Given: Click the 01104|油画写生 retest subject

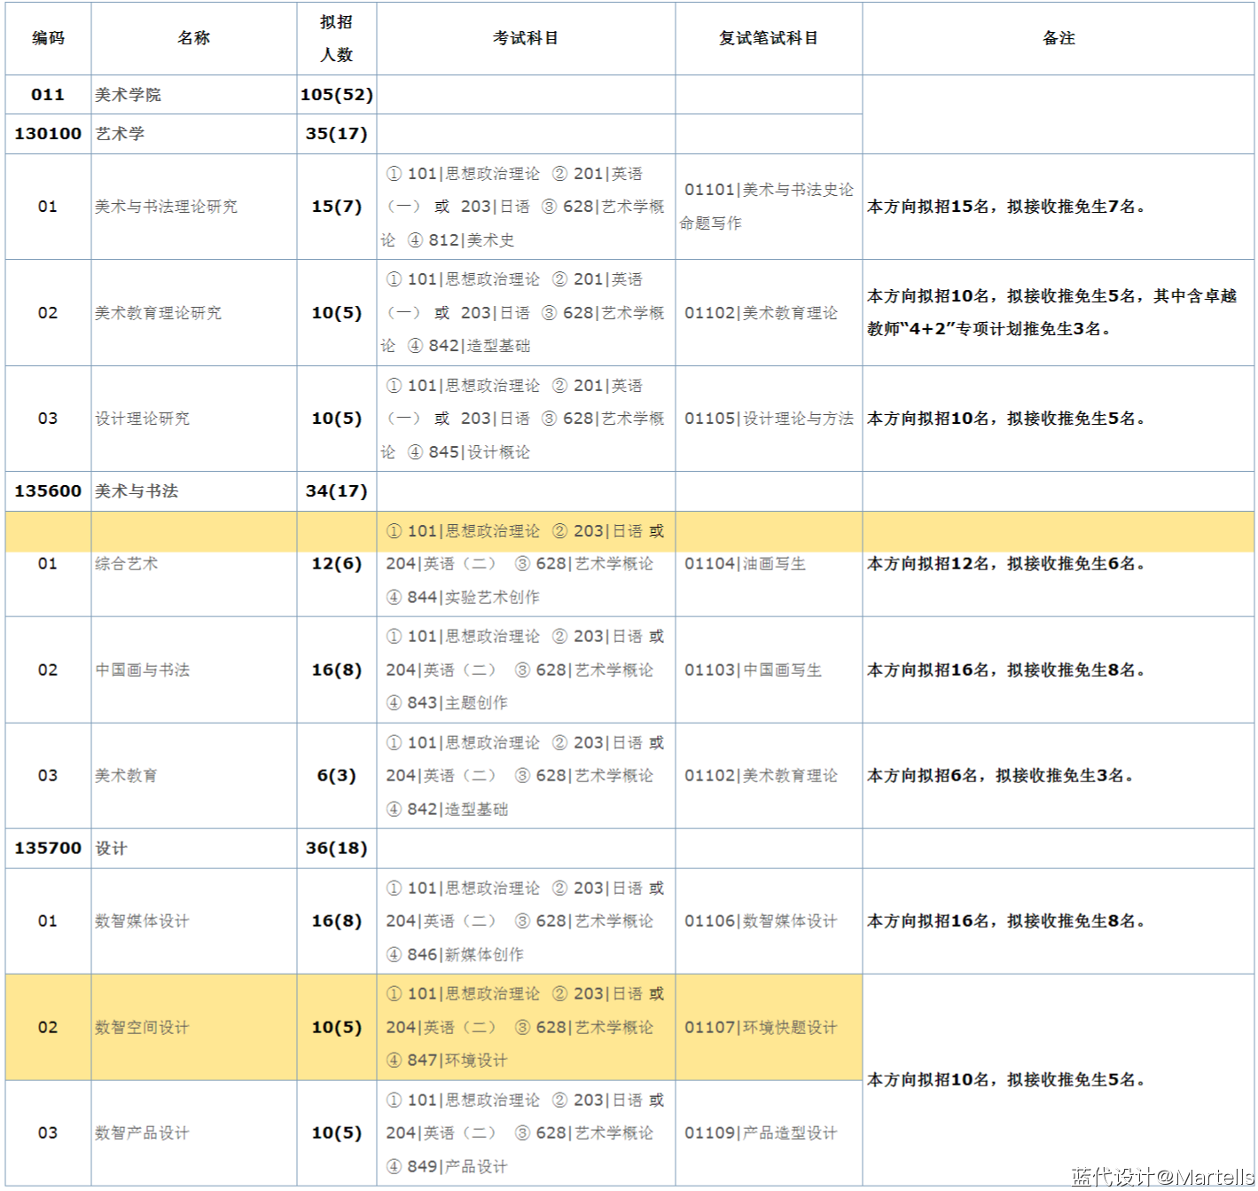Looking at the screenshot, I should [x=745, y=564].
